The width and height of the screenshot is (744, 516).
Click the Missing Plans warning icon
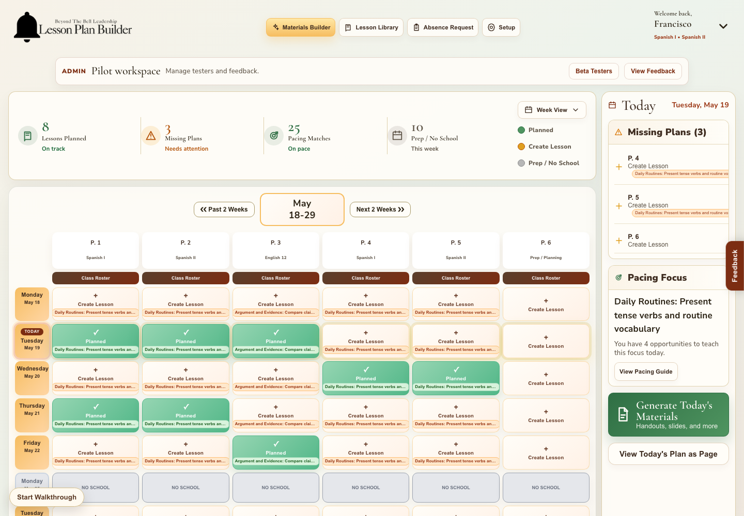click(151, 136)
